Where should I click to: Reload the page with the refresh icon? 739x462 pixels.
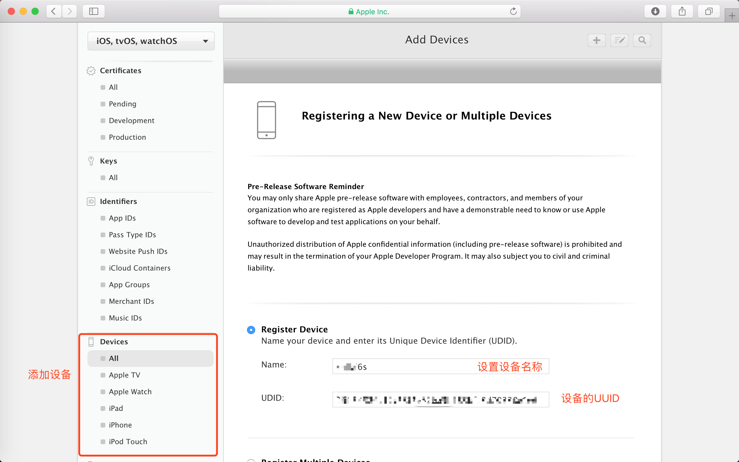[x=513, y=12]
